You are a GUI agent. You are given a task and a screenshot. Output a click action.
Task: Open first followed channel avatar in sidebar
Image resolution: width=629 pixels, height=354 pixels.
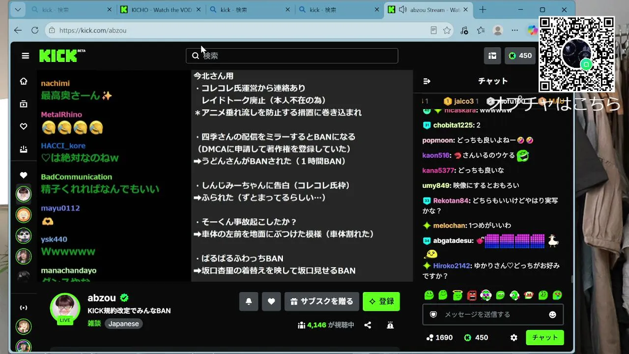(x=24, y=194)
